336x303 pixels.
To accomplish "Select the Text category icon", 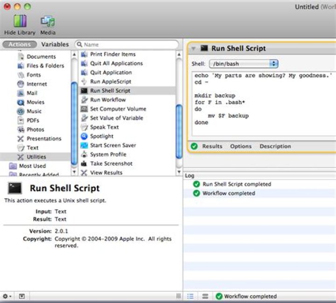I will coord(21,148).
